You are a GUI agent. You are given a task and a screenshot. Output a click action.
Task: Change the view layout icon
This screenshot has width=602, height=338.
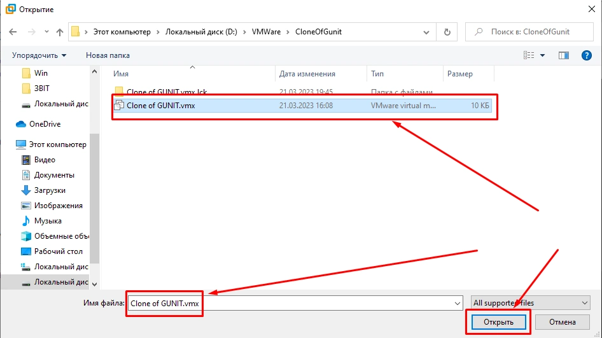click(x=529, y=55)
